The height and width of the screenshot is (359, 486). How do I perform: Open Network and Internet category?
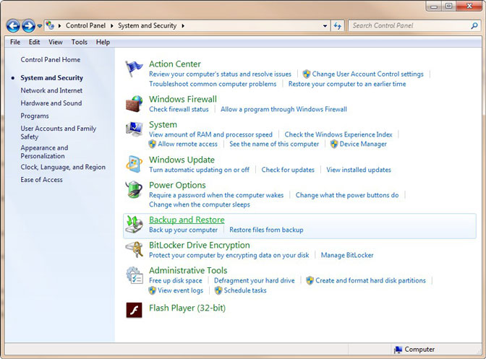pyautogui.click(x=51, y=90)
